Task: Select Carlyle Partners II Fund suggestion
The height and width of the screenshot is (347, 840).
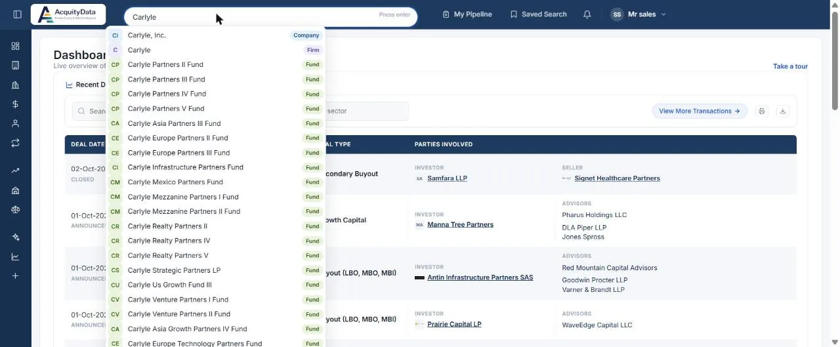Action: [215, 64]
